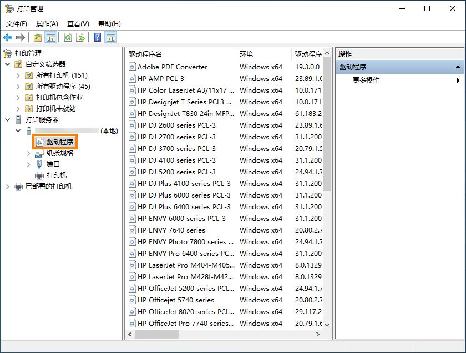Toggle the Show/Hide action pane icon
The width and height of the screenshot is (466, 353).
pyautogui.click(x=111, y=38)
